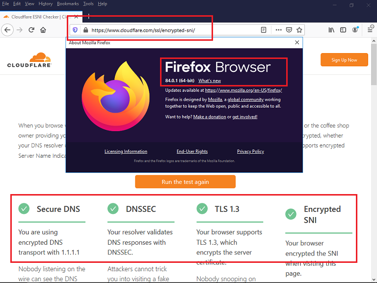The height and width of the screenshot is (283, 377).
Task: Open tracking protection shield icon
Action: point(75,30)
